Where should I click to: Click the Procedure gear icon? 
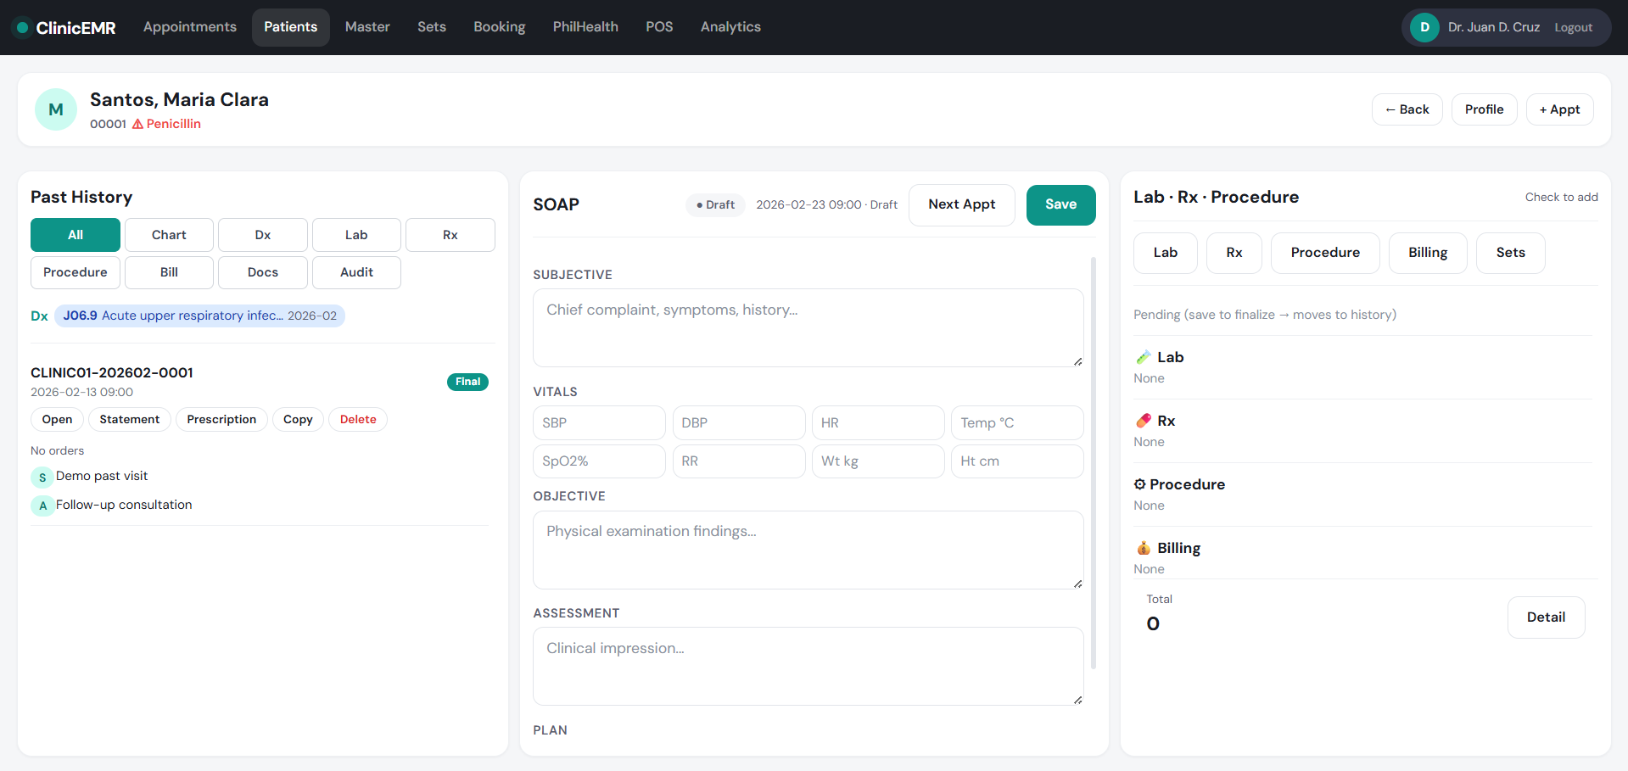pyautogui.click(x=1139, y=484)
